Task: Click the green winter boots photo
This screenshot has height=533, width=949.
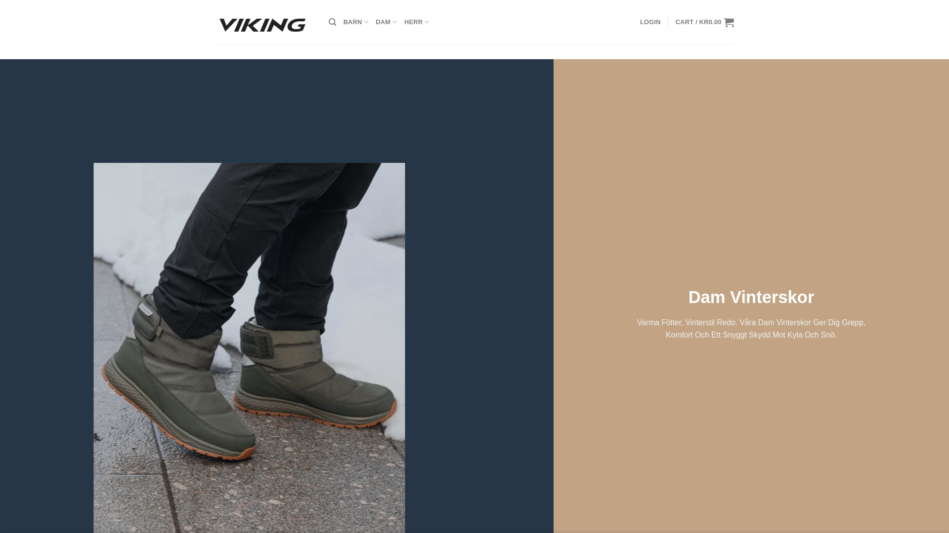Action: [x=249, y=347]
